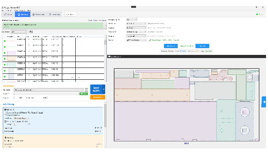
Task: Select the red irregular part near top of sheet
Action: [x=220, y=76]
